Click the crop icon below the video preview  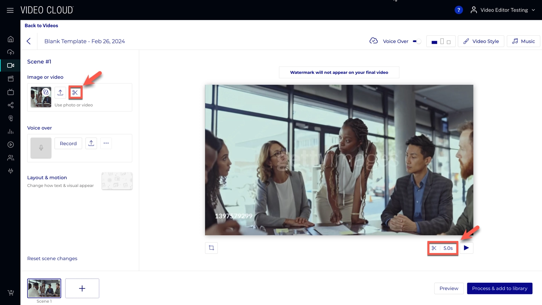click(211, 248)
